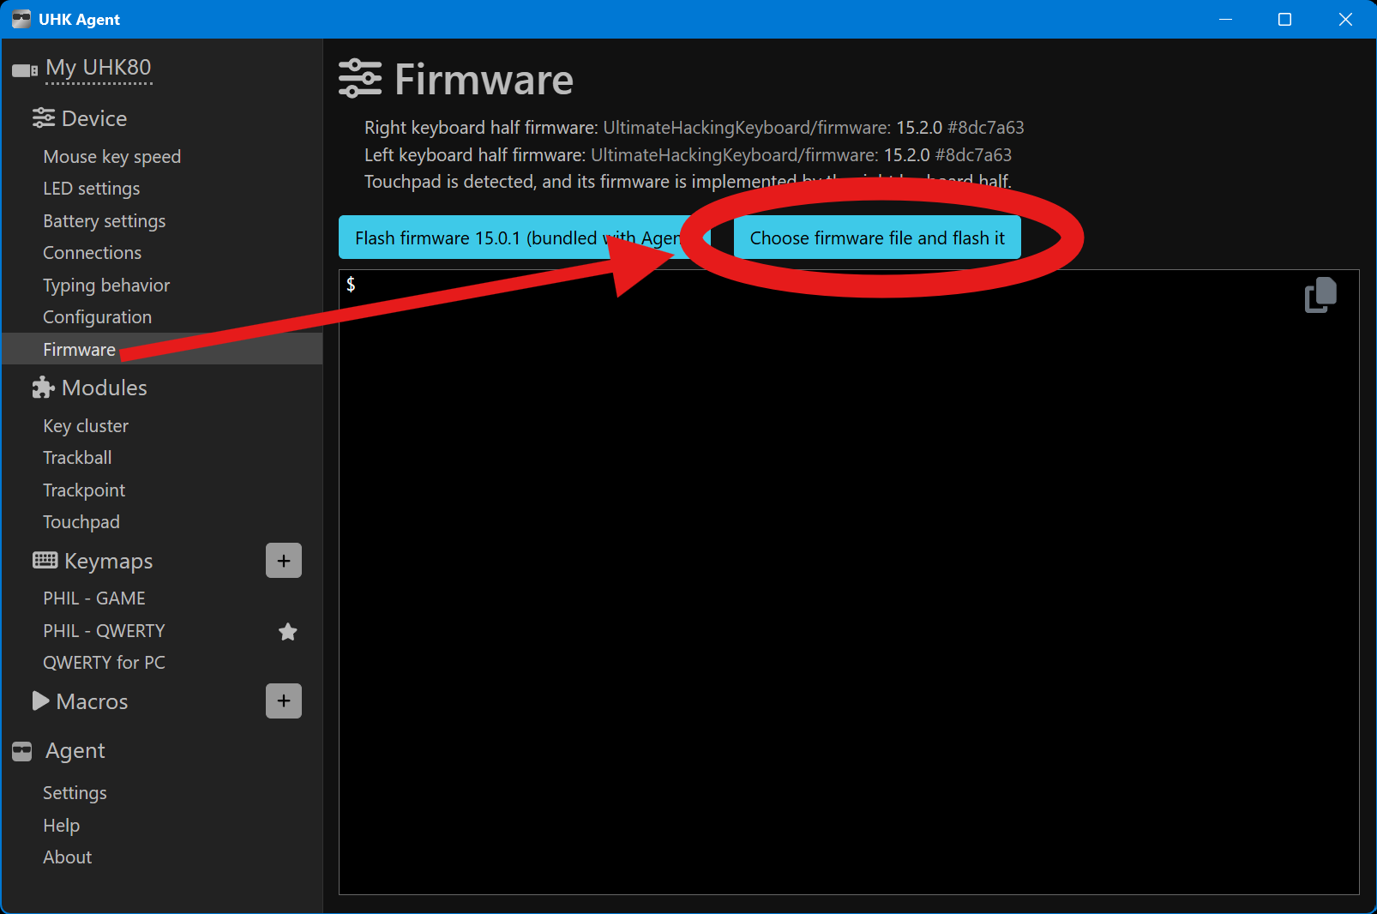Click the add macro plus button
This screenshot has width=1377, height=914.
[x=284, y=701]
